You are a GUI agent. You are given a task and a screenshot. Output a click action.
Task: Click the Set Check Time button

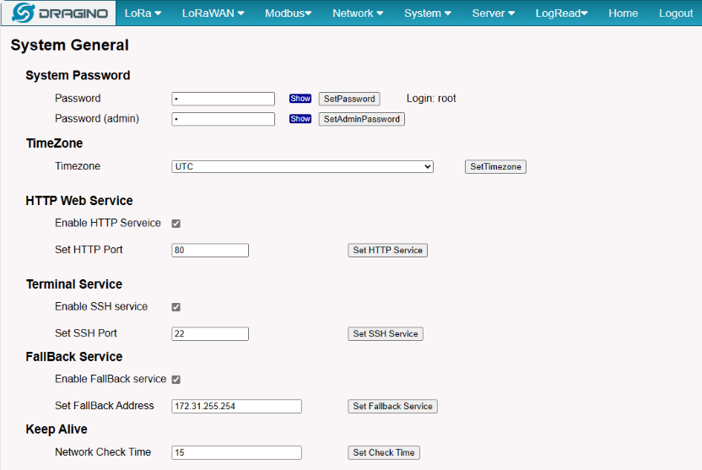pos(384,452)
